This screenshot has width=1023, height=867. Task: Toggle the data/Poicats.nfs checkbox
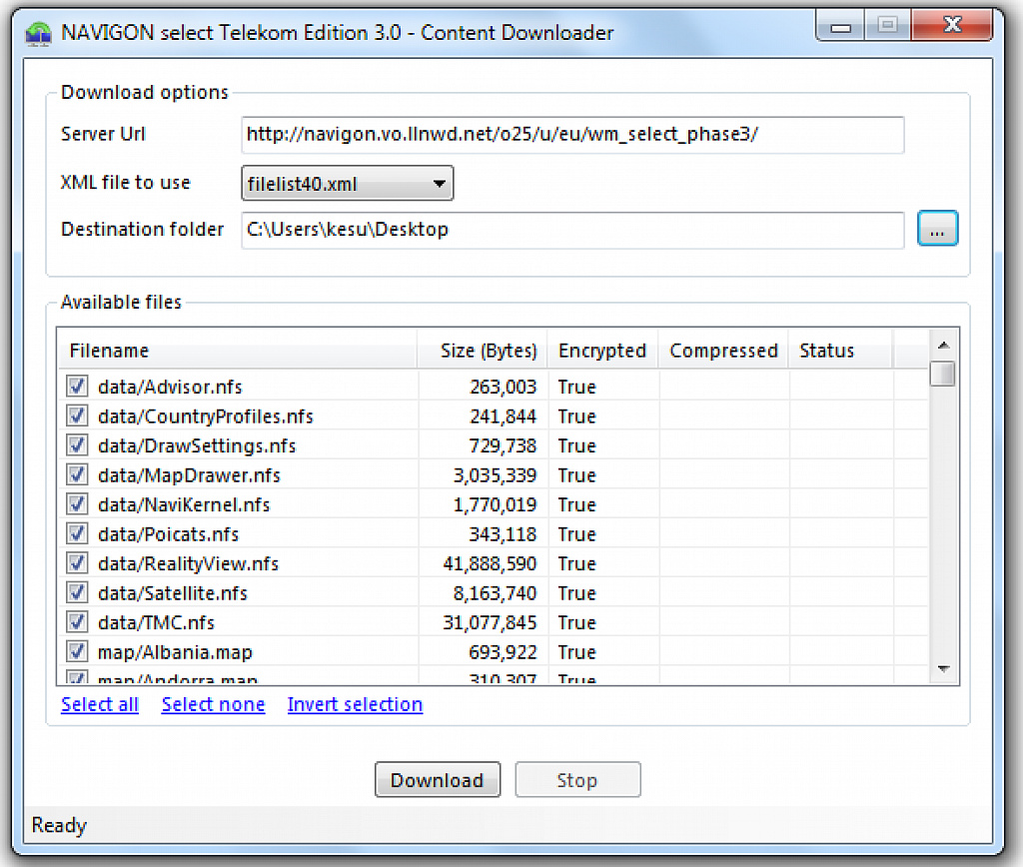[x=77, y=533]
